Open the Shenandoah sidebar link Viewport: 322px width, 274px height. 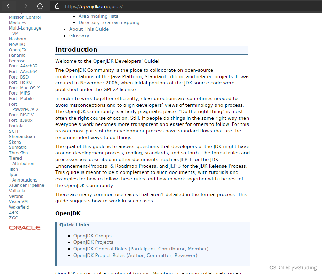point(22,137)
